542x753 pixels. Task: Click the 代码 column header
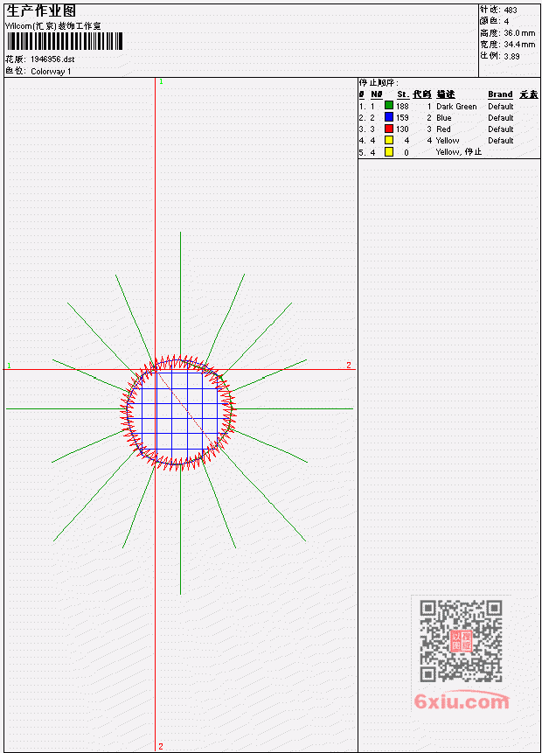click(x=422, y=94)
